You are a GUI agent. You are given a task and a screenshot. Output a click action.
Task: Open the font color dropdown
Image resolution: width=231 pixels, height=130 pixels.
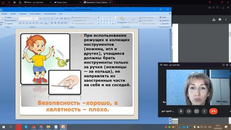pos(47,23)
